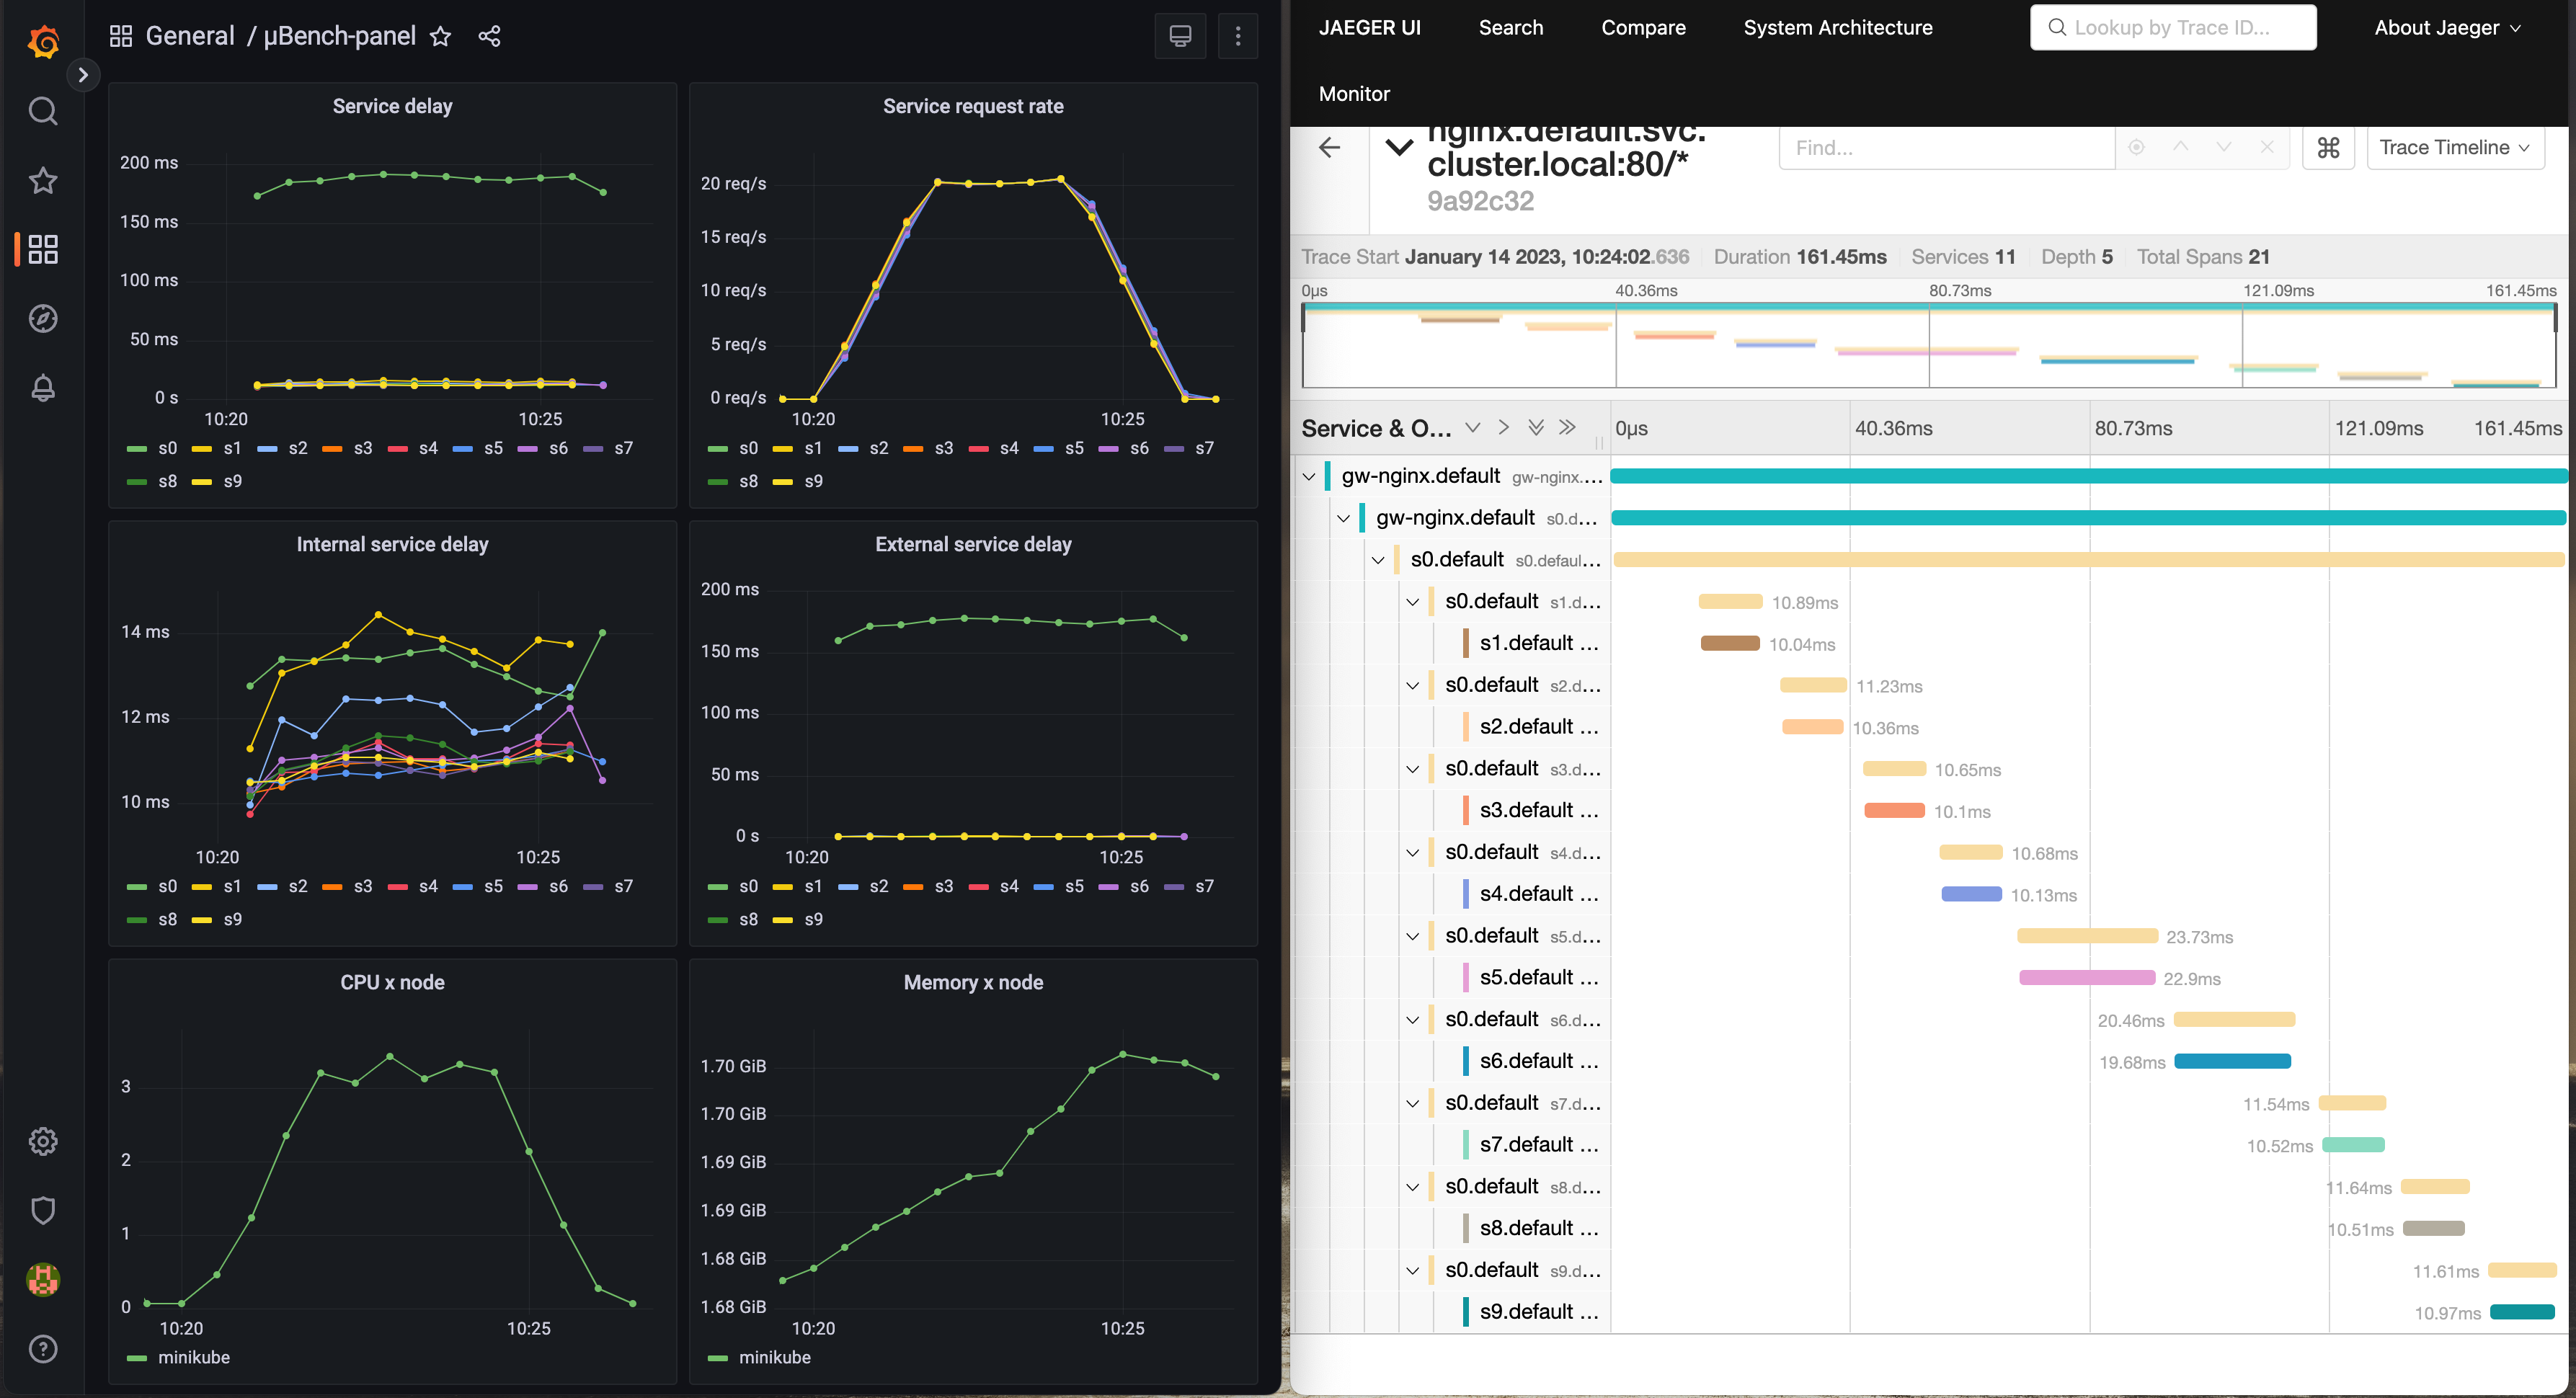Open the Explore compass icon
Image resolution: width=2576 pixels, height=1398 pixels.
point(43,319)
